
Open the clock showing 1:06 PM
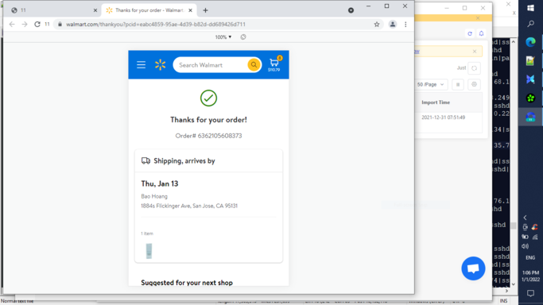530,276
